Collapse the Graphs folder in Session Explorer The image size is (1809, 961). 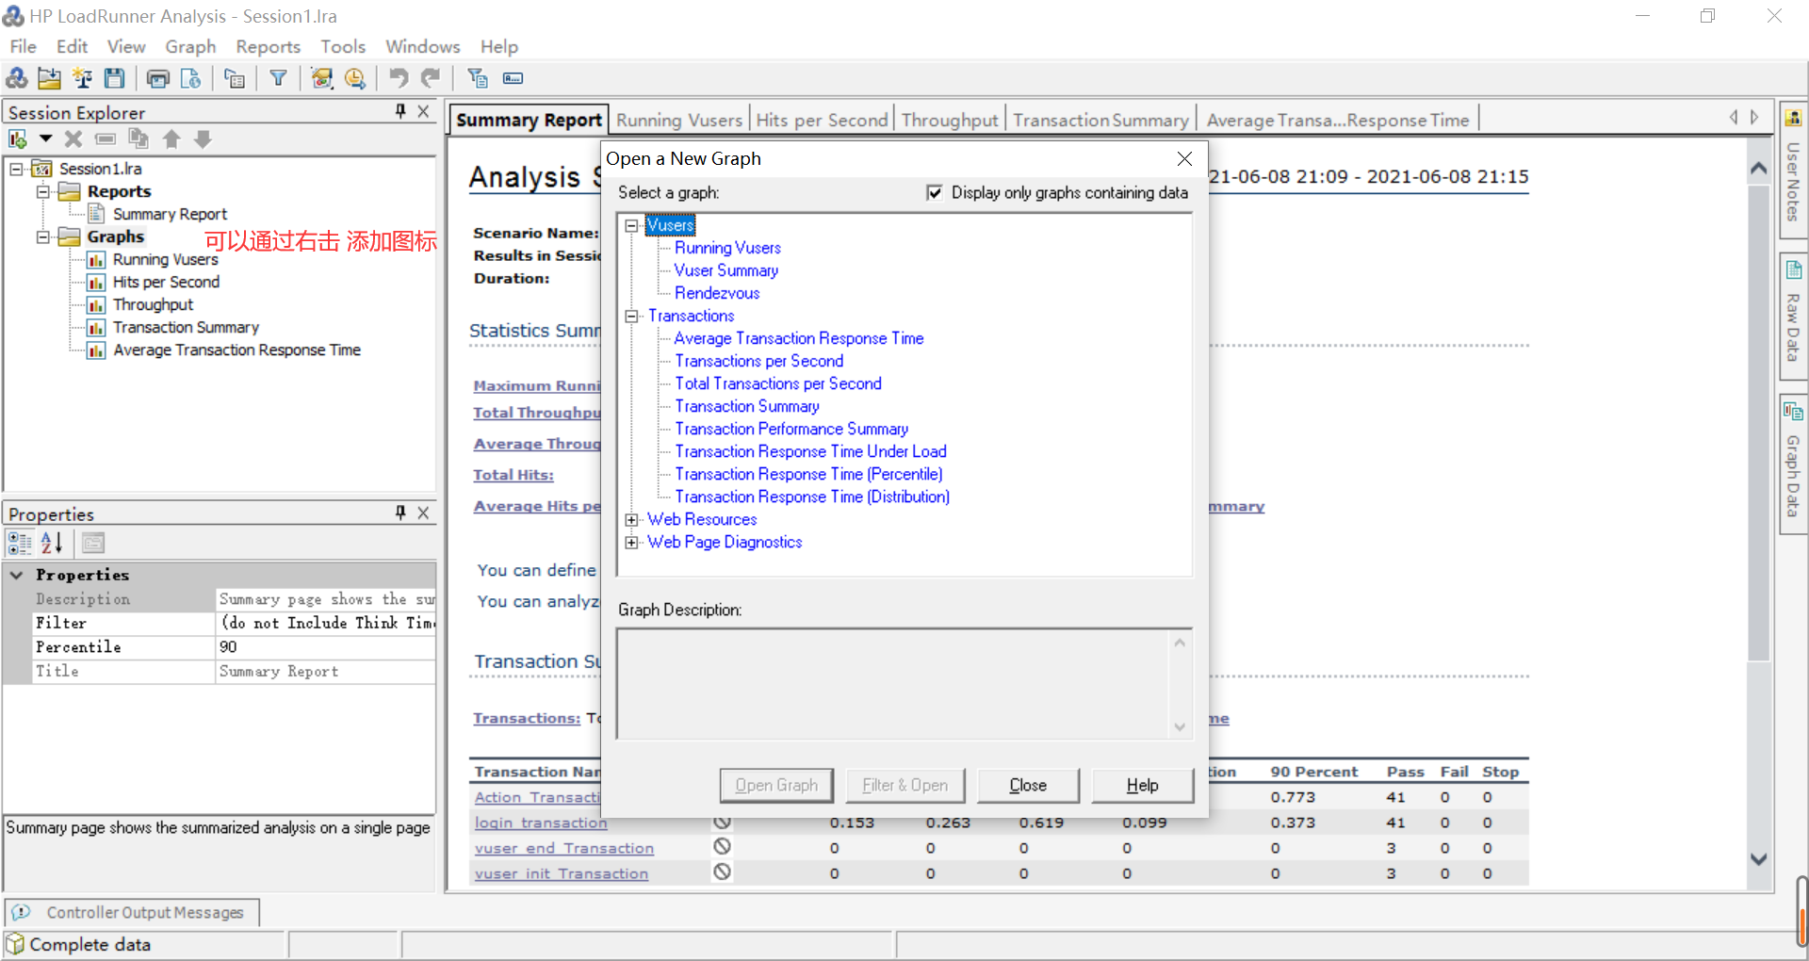pos(42,236)
